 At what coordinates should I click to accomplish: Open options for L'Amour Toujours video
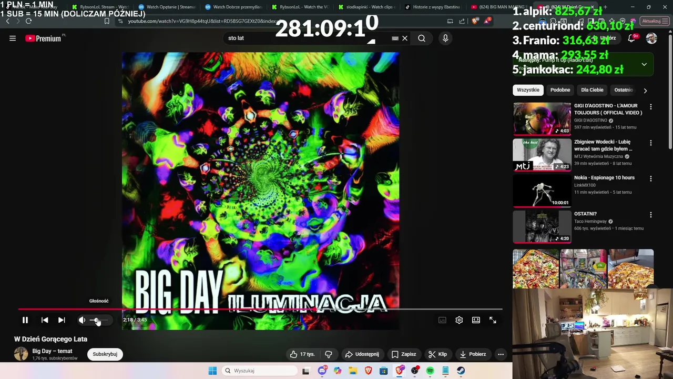tap(651, 107)
